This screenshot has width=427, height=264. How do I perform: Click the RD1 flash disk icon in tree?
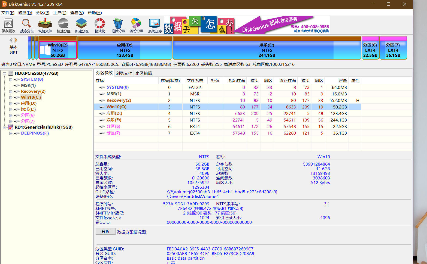(11, 127)
